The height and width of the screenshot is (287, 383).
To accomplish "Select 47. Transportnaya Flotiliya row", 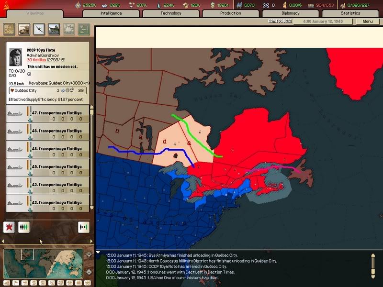I will pyautogui.click(x=47, y=113).
